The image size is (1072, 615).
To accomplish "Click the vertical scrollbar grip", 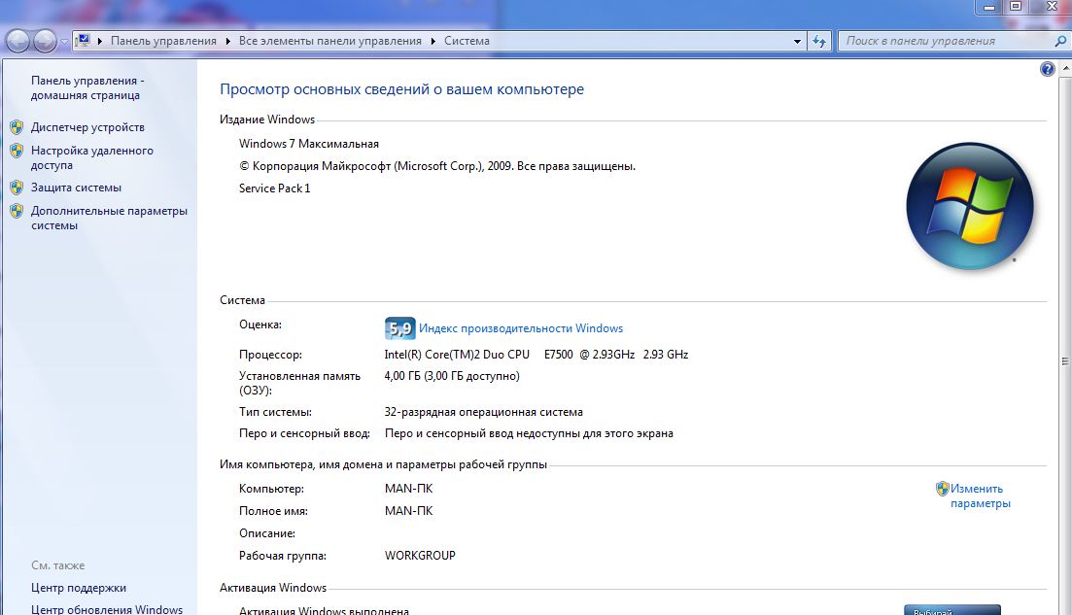I will [1065, 361].
